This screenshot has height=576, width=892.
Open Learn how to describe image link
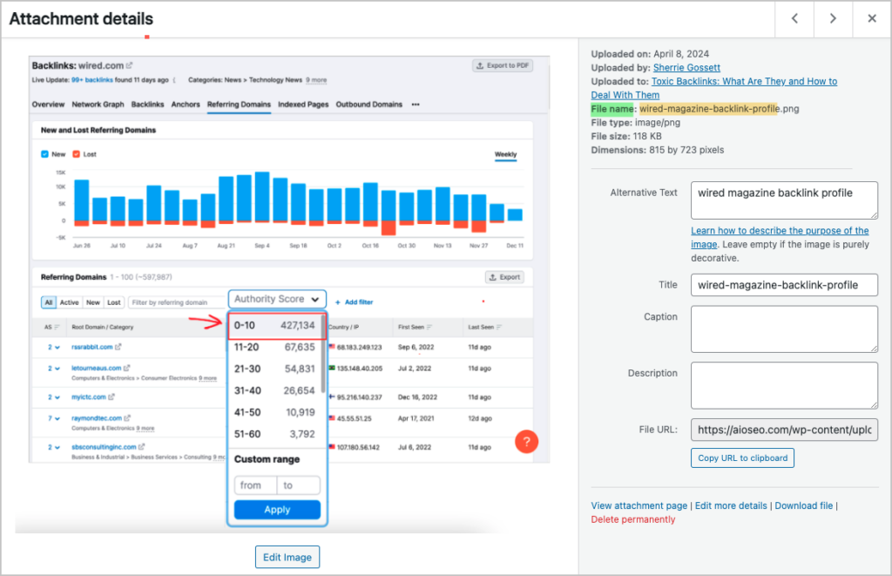(780, 237)
